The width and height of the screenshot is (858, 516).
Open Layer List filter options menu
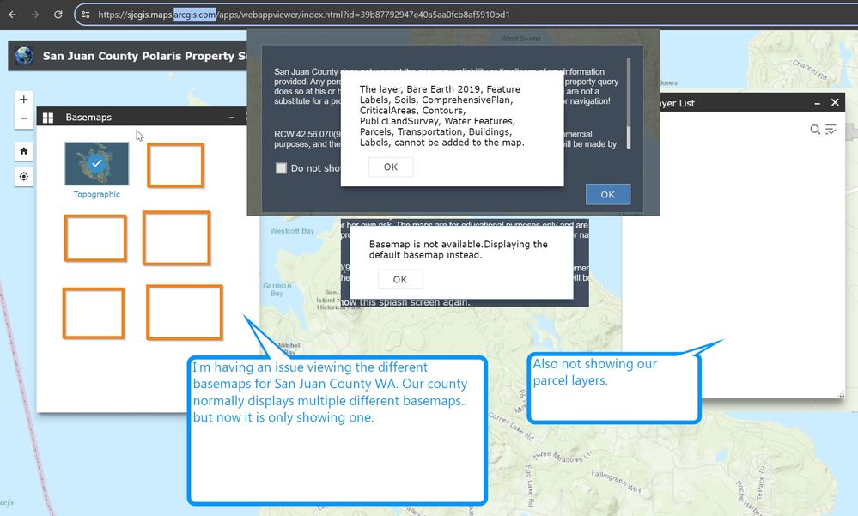(831, 129)
